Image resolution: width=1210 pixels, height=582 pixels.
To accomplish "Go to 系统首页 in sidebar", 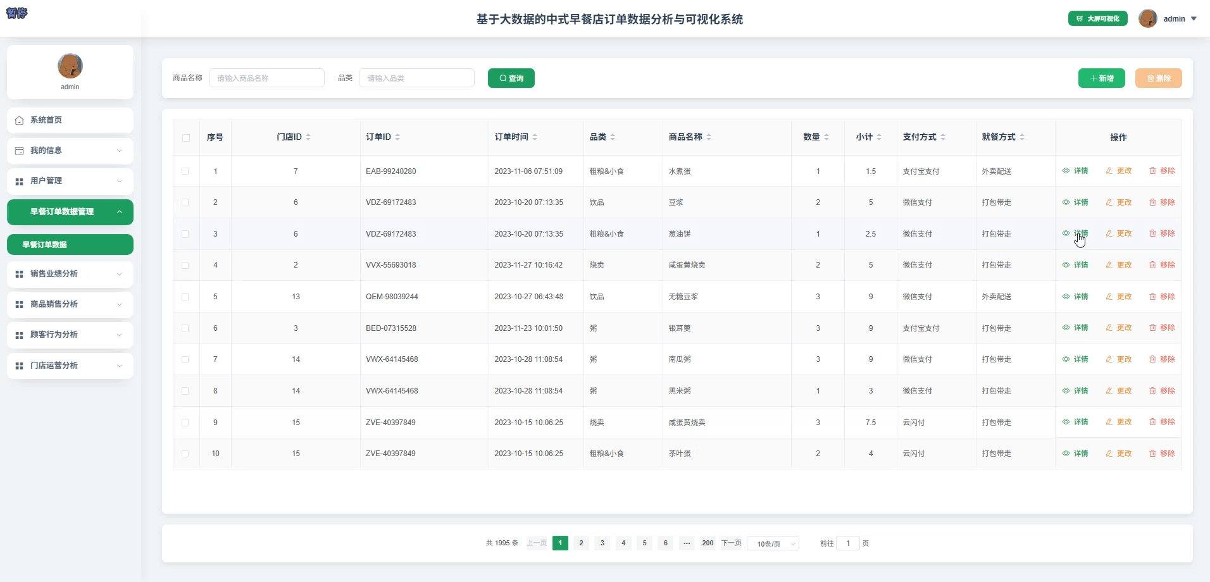I will point(70,120).
